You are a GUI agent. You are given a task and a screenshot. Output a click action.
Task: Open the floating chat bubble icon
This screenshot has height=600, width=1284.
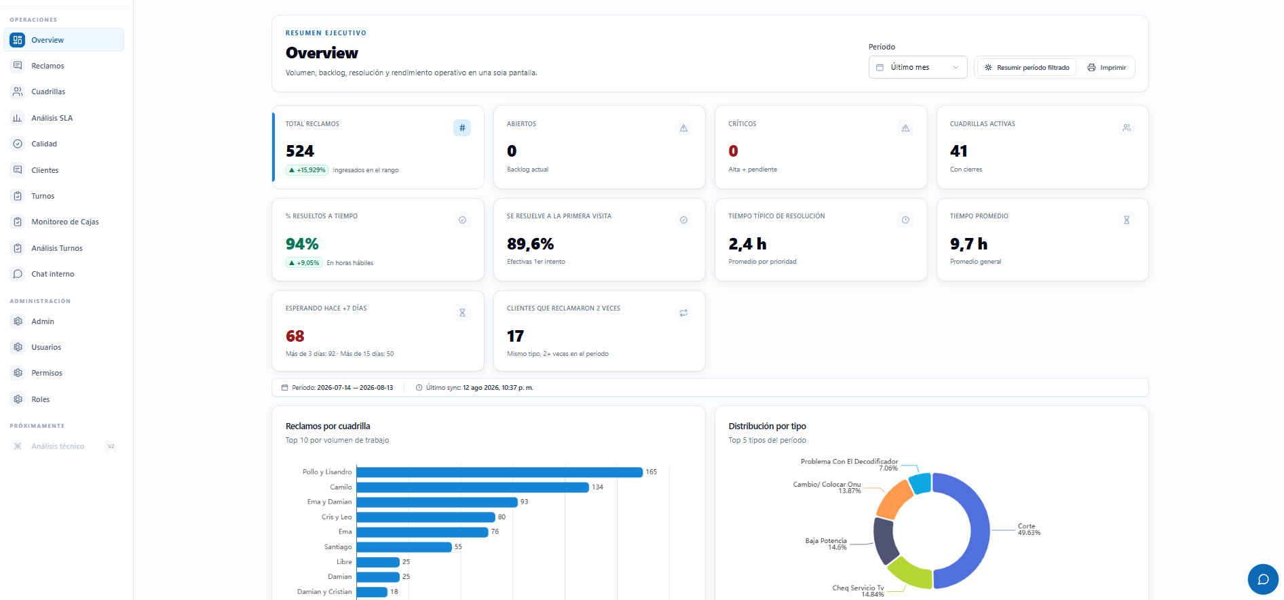(x=1263, y=579)
